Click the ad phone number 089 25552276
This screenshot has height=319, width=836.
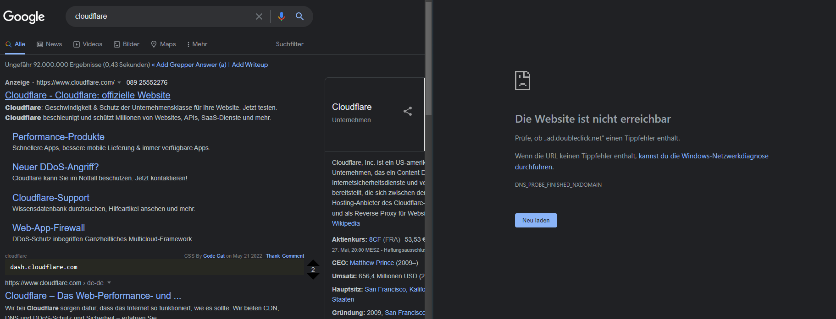click(147, 82)
